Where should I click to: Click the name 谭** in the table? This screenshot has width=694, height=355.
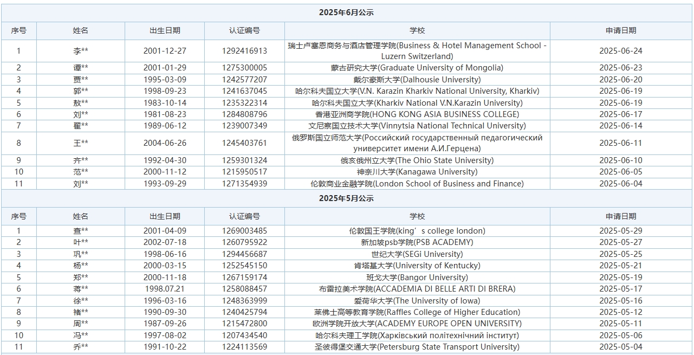(81, 68)
